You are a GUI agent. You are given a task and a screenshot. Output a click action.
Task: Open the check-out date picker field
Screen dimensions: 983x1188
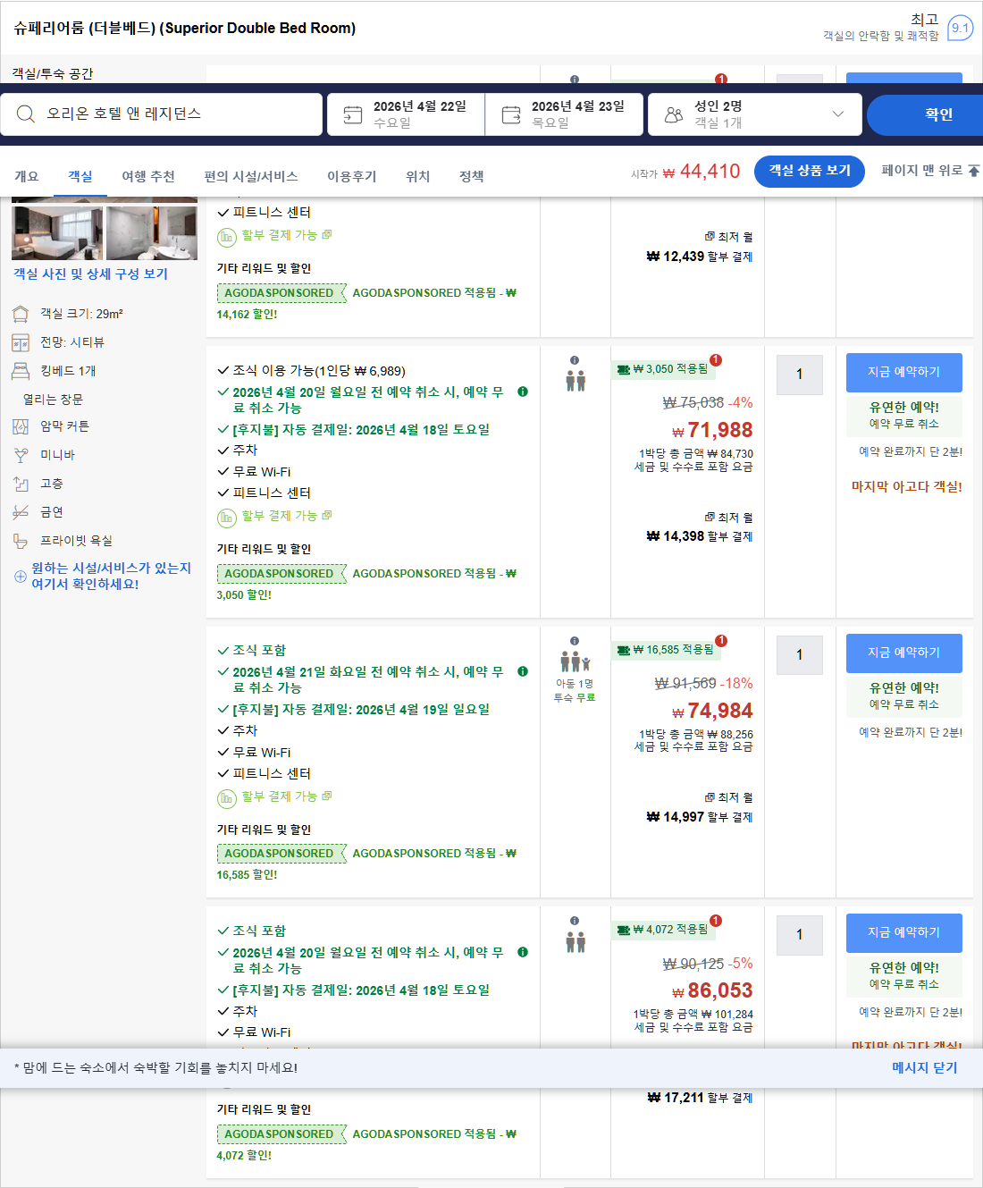coord(565,114)
